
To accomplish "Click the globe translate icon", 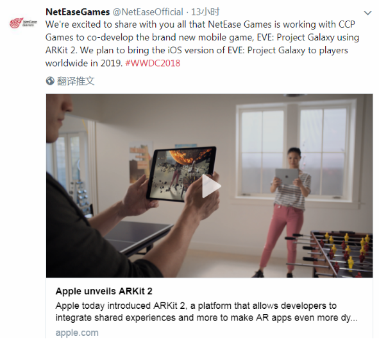I will point(50,81).
